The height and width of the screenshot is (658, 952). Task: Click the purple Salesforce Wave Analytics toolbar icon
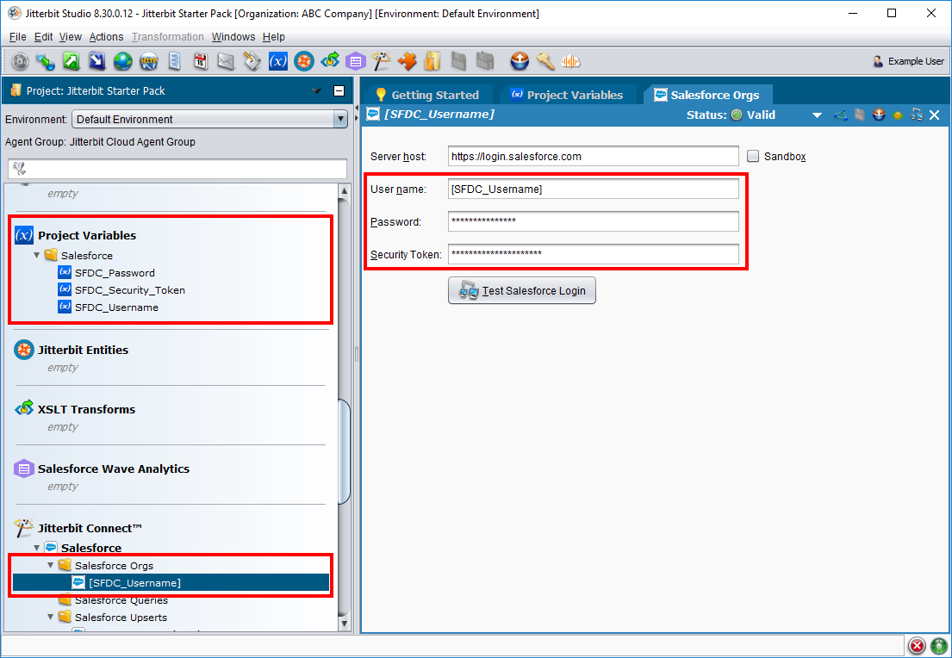tap(355, 61)
